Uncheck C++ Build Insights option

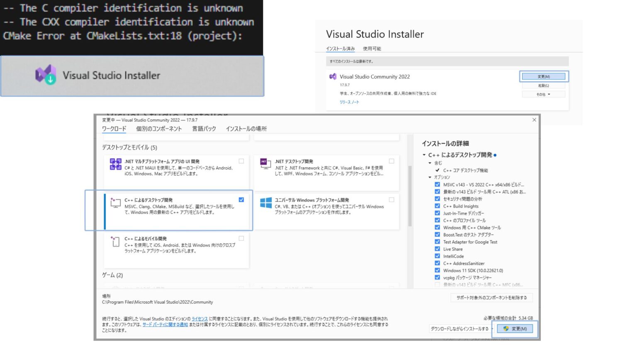pos(437,206)
